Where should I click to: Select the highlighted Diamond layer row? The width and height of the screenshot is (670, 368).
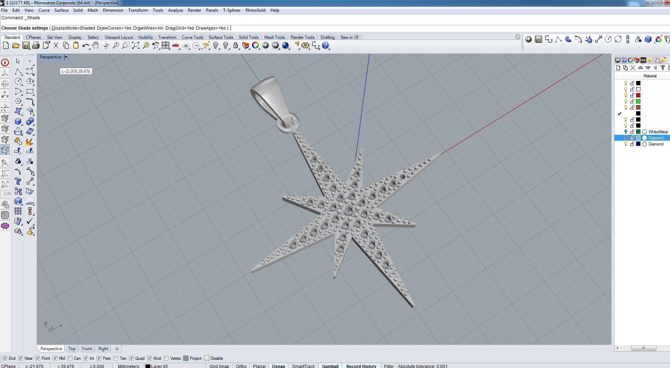coord(642,138)
